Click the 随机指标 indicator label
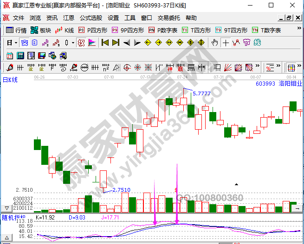The width and height of the screenshot is (304, 244). (14, 217)
